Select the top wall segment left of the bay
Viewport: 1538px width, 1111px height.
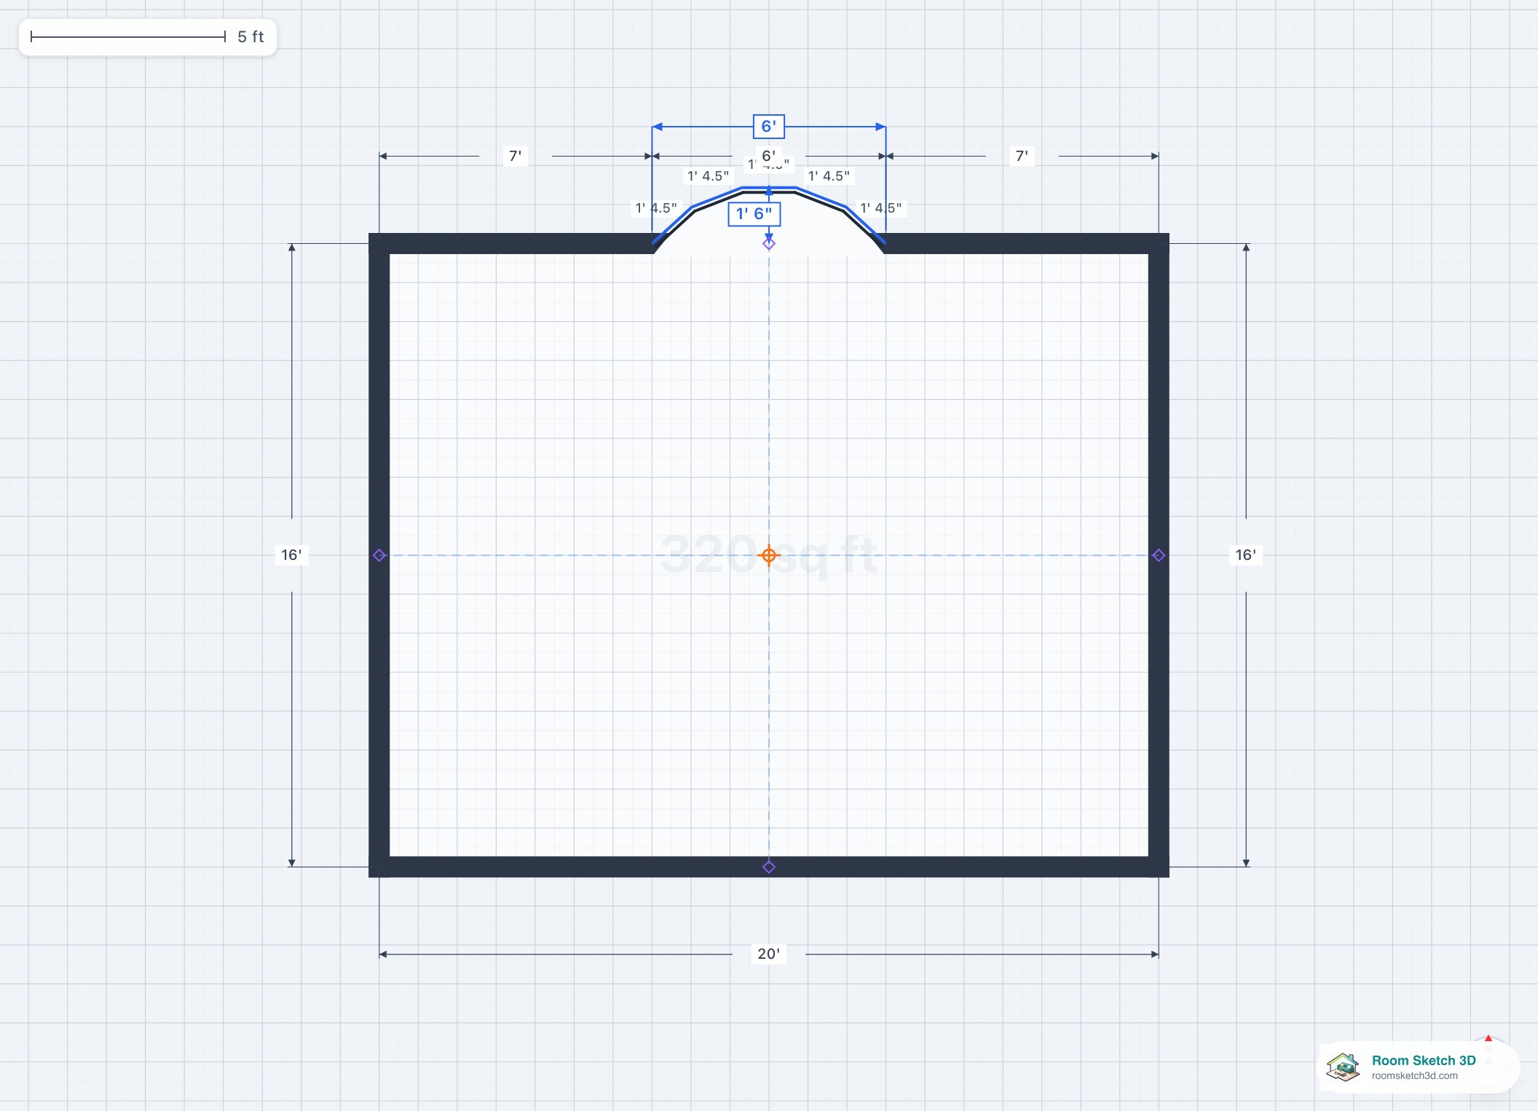pos(516,244)
